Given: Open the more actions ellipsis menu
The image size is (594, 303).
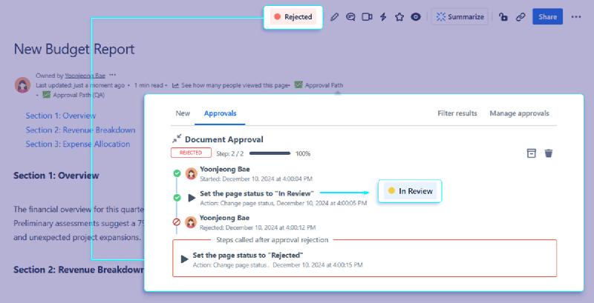Looking at the screenshot, I should [576, 17].
